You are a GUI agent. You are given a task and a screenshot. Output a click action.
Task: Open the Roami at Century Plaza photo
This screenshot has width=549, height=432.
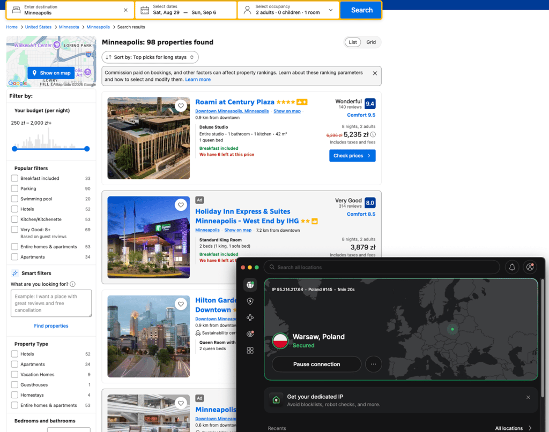coord(149,138)
